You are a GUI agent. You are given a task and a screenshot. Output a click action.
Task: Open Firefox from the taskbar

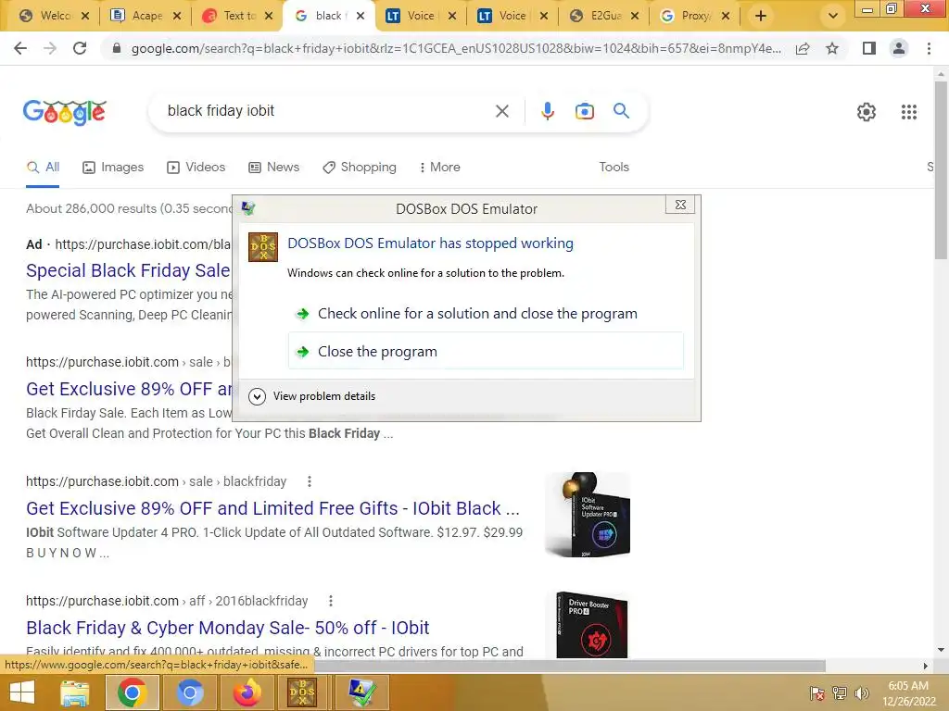(x=247, y=692)
